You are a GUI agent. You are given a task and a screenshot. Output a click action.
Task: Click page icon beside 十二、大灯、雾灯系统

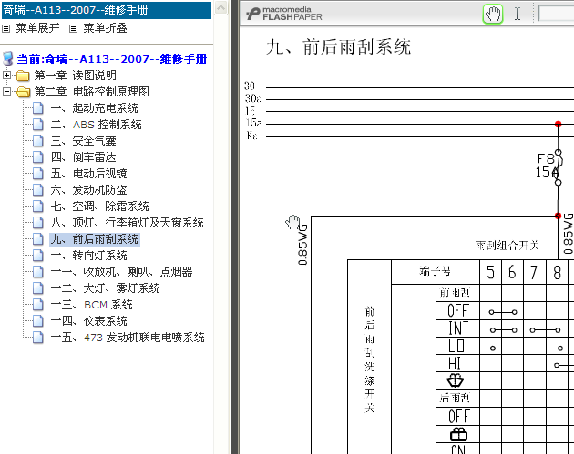point(37,288)
